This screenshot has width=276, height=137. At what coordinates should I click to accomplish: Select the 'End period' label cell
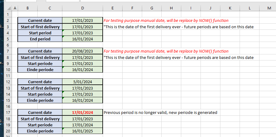[x=40, y=39]
